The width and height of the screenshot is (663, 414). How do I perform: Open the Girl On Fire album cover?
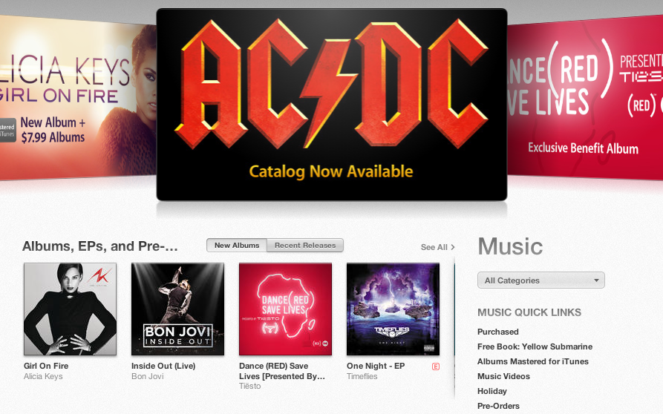pos(71,309)
